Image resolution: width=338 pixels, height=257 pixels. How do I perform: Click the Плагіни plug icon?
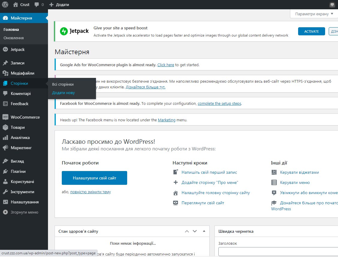(5, 171)
